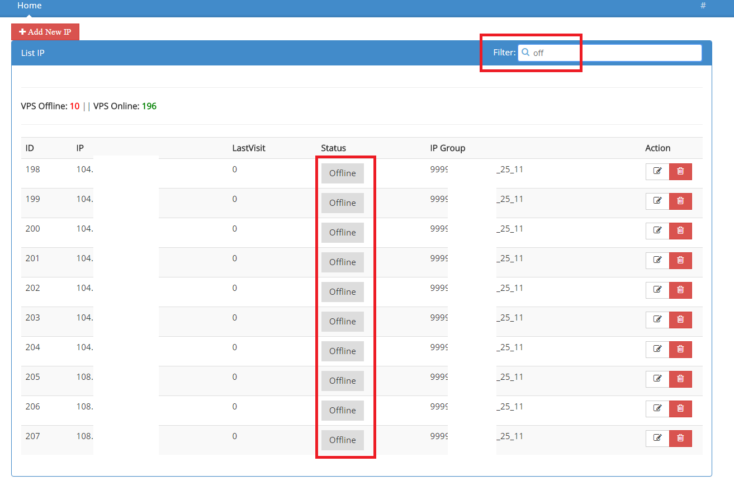Open edit for row ID 199
This screenshot has width=734, height=485.
pyautogui.click(x=657, y=201)
